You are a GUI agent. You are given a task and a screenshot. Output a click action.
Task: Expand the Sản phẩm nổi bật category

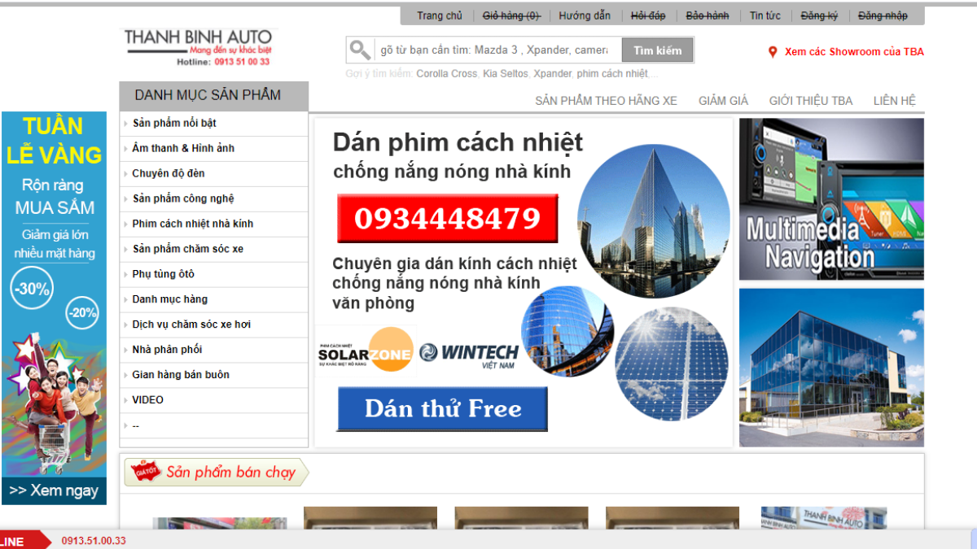[173, 124]
